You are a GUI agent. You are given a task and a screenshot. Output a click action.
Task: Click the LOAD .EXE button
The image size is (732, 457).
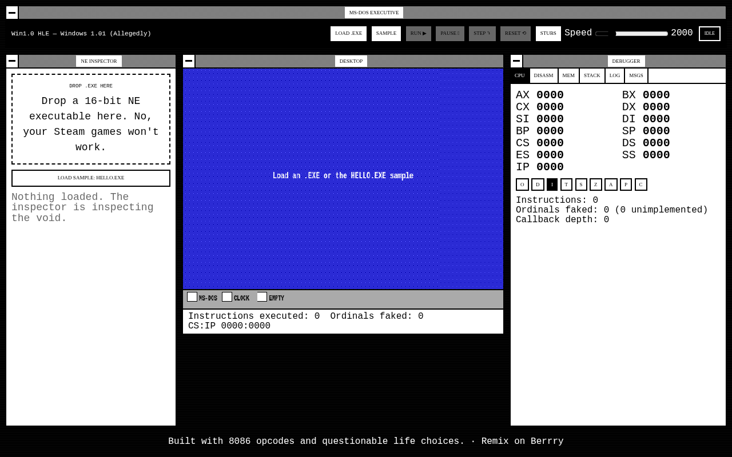click(348, 34)
